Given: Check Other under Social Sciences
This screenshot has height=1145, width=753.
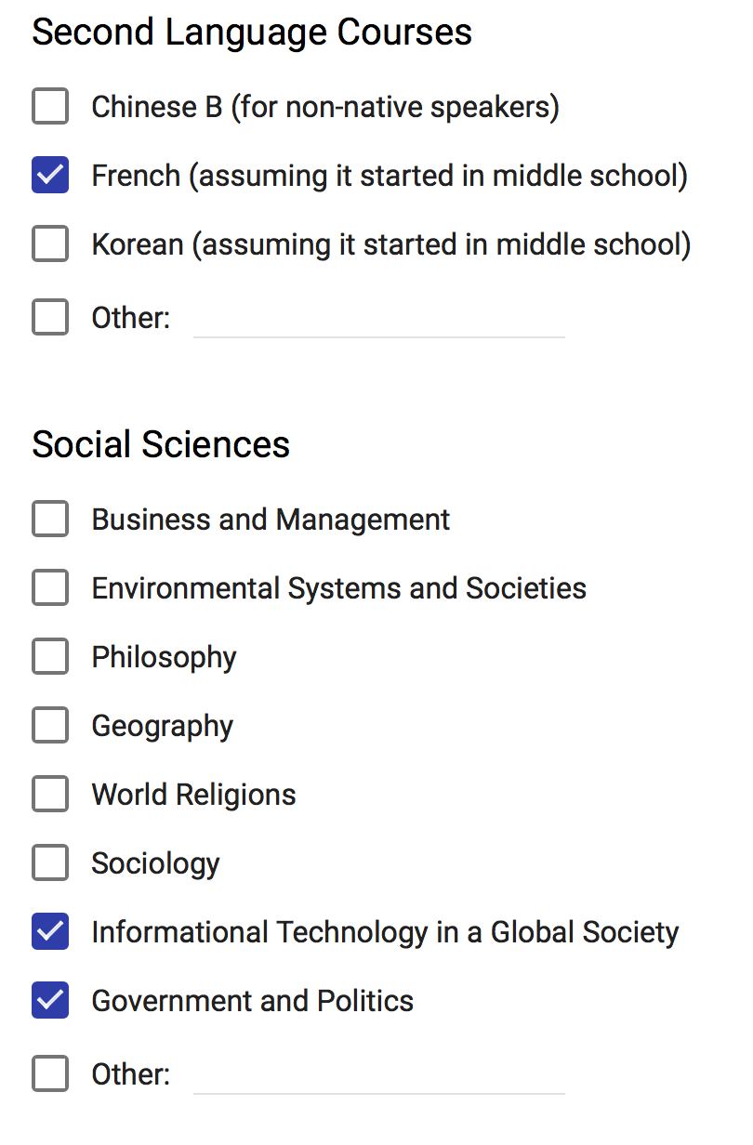Looking at the screenshot, I should pos(50,1073).
